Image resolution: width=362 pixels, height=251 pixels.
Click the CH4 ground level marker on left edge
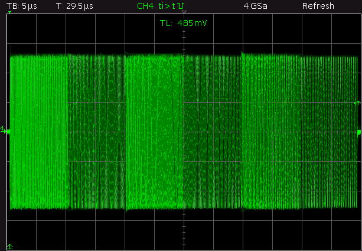click(x=4, y=131)
